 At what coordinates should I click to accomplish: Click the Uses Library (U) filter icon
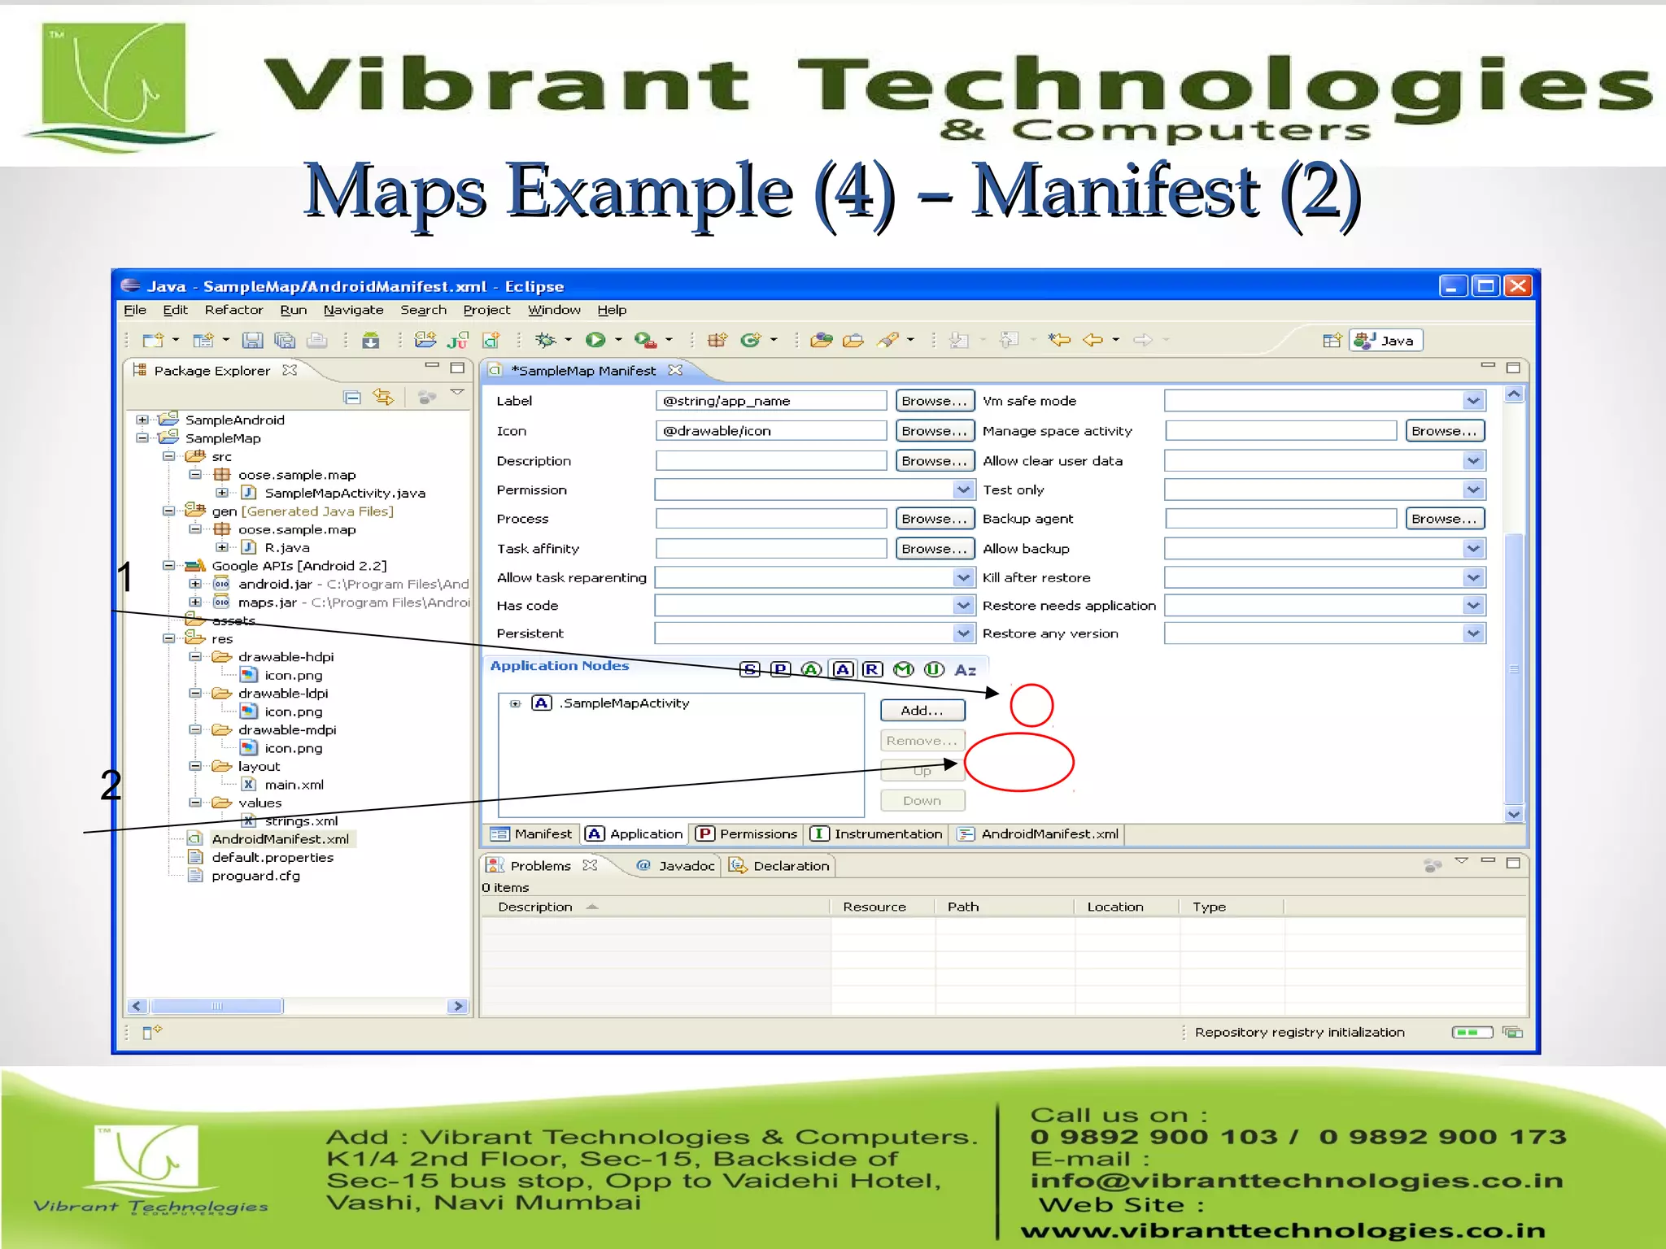tap(934, 669)
